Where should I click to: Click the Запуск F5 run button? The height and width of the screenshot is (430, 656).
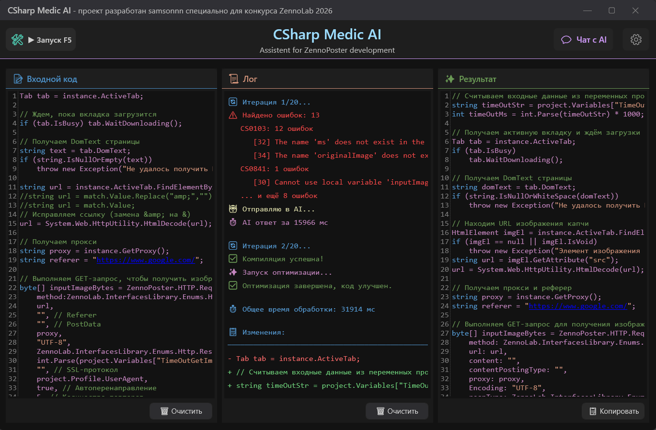41,40
